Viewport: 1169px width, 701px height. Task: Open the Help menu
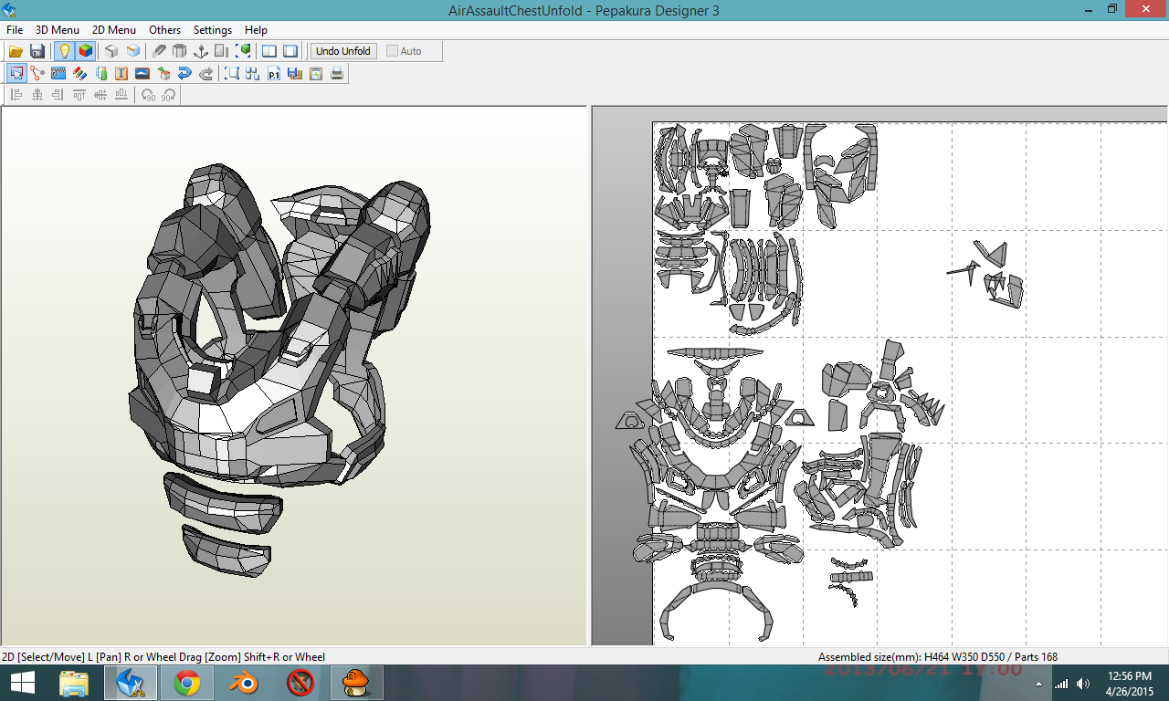[x=257, y=30]
